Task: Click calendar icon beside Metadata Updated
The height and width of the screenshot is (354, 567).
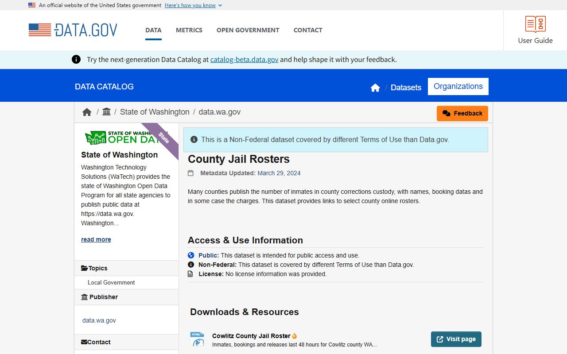Action: click(x=190, y=173)
